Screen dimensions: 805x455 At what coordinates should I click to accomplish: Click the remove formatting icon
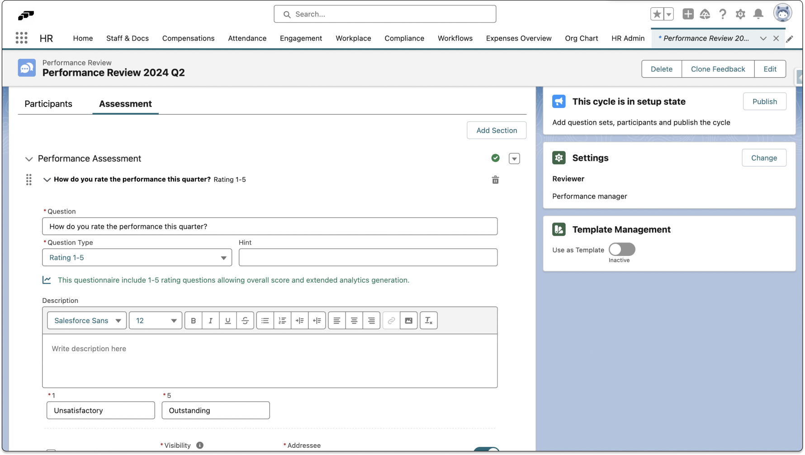tap(428, 320)
